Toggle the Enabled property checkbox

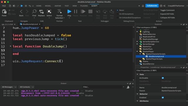click(x=163, y=97)
